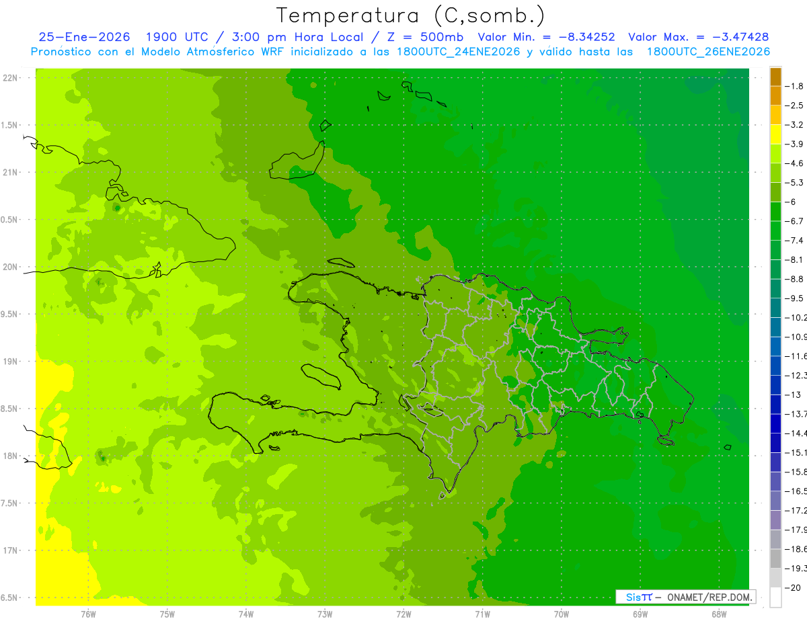The width and height of the screenshot is (807, 623).
Task: Click the '-4.6' colorbar value
Action: click(x=794, y=163)
